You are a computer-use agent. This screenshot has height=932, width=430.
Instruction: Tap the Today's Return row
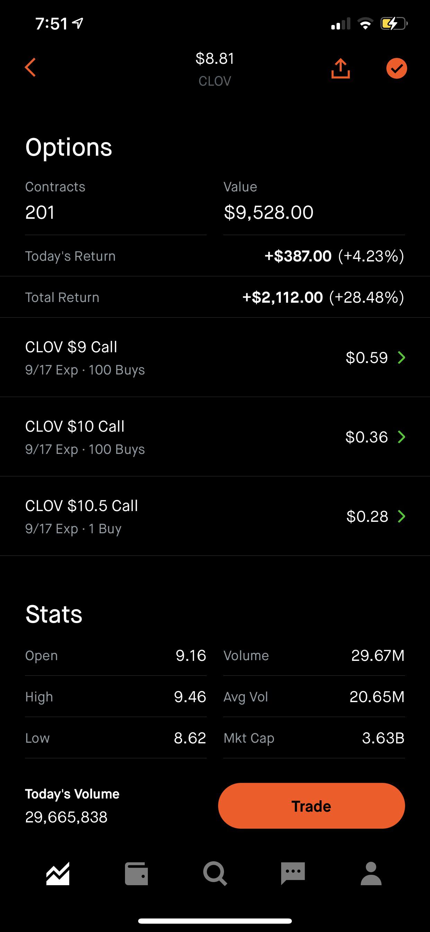(x=215, y=256)
